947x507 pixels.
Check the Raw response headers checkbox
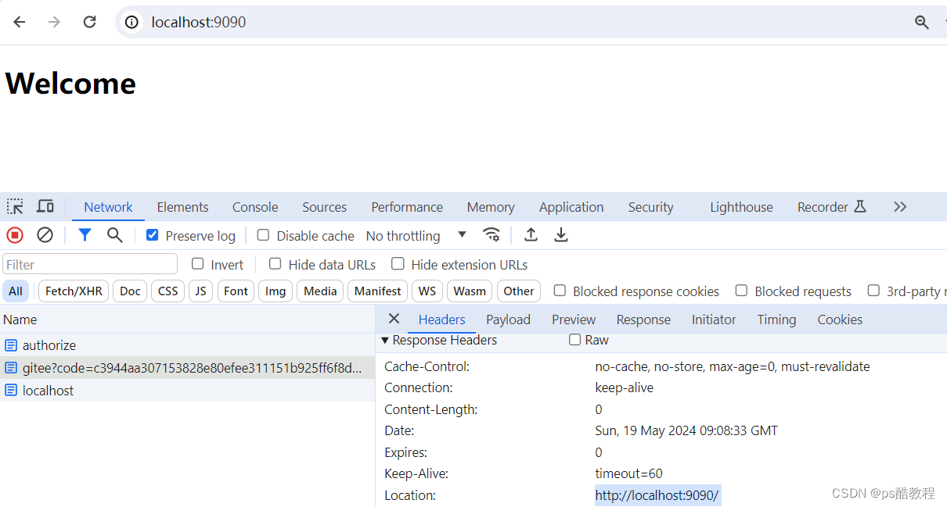coord(574,340)
